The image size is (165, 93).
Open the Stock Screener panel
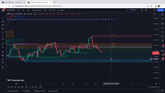coord(13,91)
